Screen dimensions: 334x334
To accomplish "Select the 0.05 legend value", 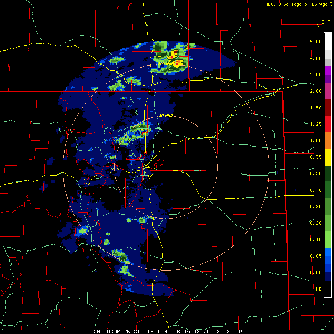I will (316, 256).
